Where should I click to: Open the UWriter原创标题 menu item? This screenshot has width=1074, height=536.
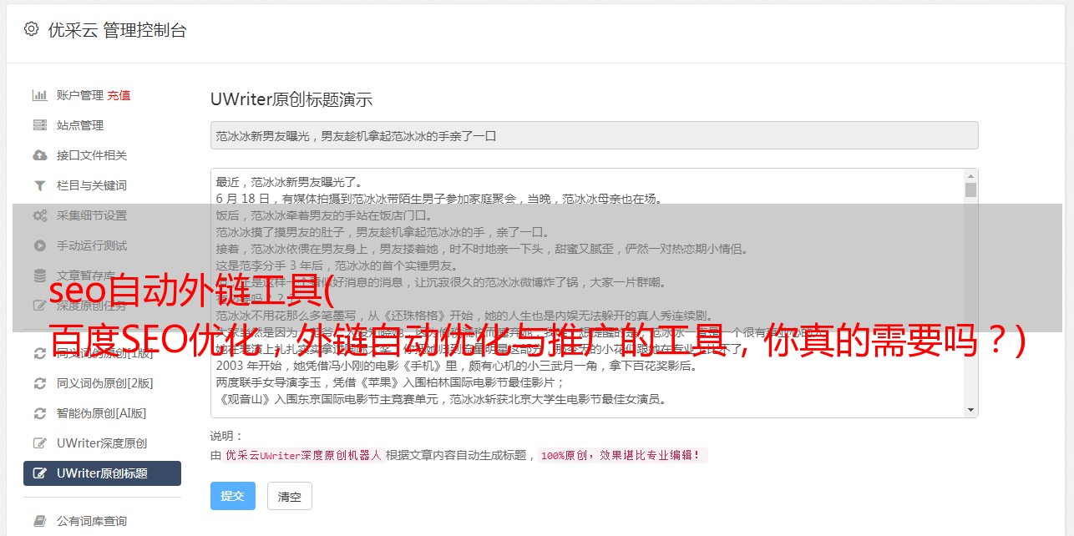click(102, 473)
